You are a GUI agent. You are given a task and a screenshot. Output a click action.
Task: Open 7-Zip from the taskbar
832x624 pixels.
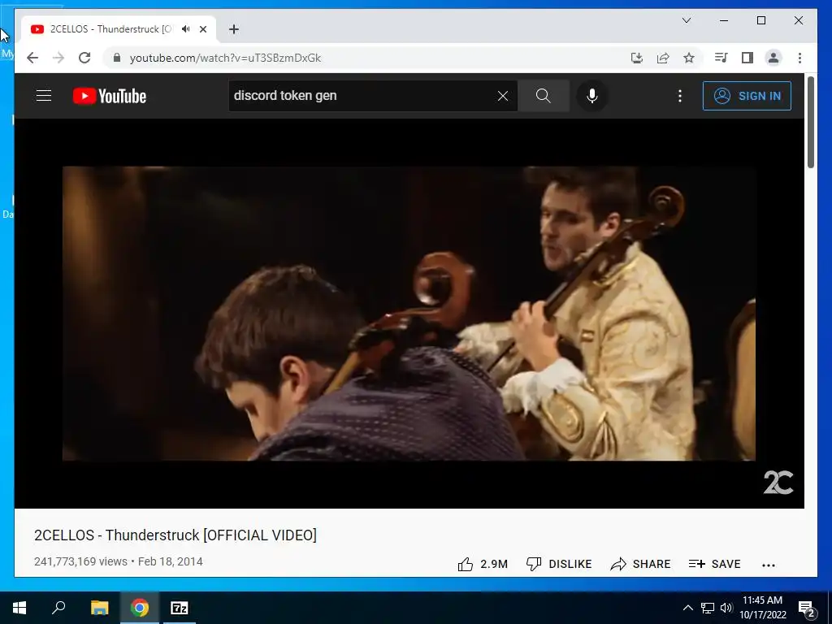180,608
